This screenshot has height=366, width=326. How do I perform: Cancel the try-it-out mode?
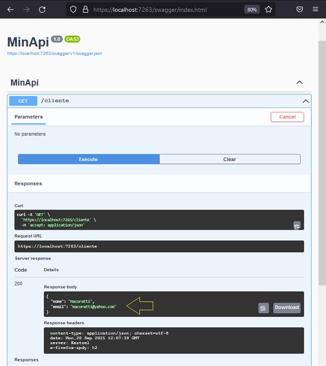(x=287, y=117)
